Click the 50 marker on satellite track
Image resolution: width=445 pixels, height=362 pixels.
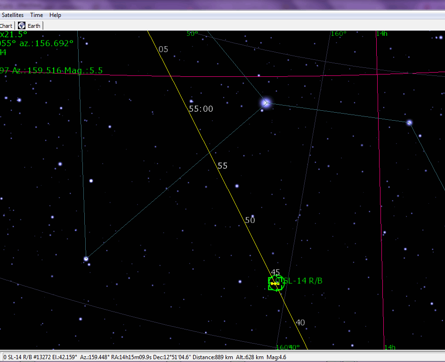click(250, 220)
